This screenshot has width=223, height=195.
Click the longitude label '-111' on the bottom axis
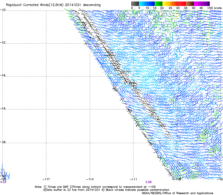pos(133,179)
